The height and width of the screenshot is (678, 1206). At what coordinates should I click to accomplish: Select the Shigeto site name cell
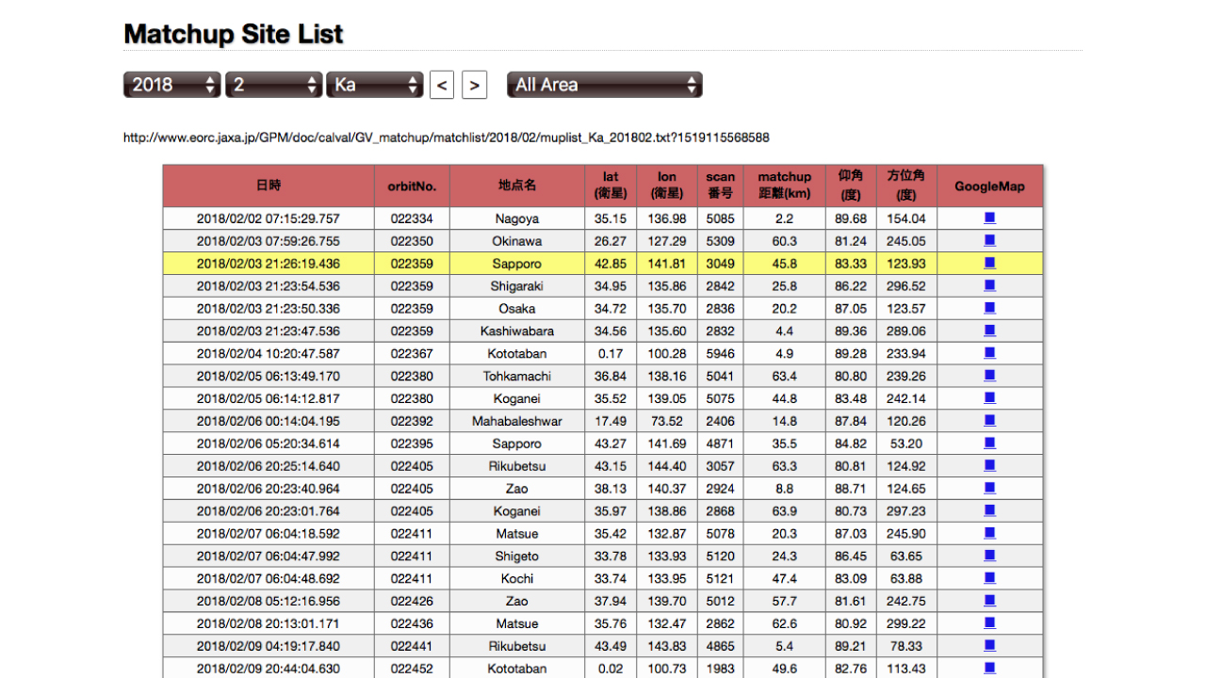coord(517,557)
